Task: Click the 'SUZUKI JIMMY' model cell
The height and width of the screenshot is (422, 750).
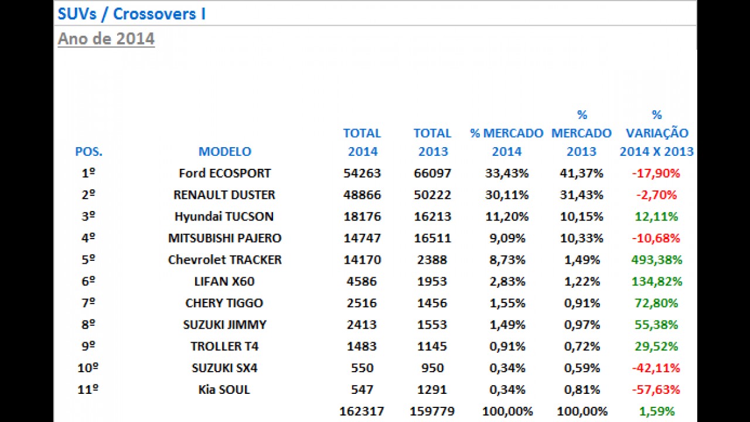Action: click(x=225, y=325)
